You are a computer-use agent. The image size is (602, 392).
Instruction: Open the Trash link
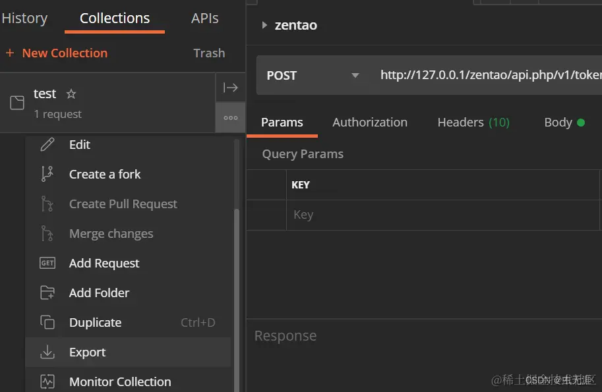pos(209,53)
